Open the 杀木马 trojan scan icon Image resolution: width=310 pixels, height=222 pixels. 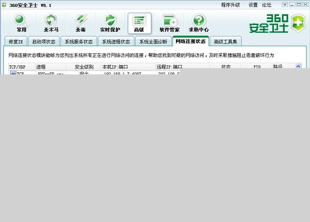pos(51,23)
